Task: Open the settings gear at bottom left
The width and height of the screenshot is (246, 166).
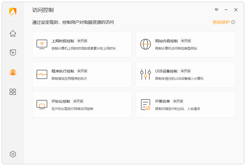Action: tap(13, 154)
